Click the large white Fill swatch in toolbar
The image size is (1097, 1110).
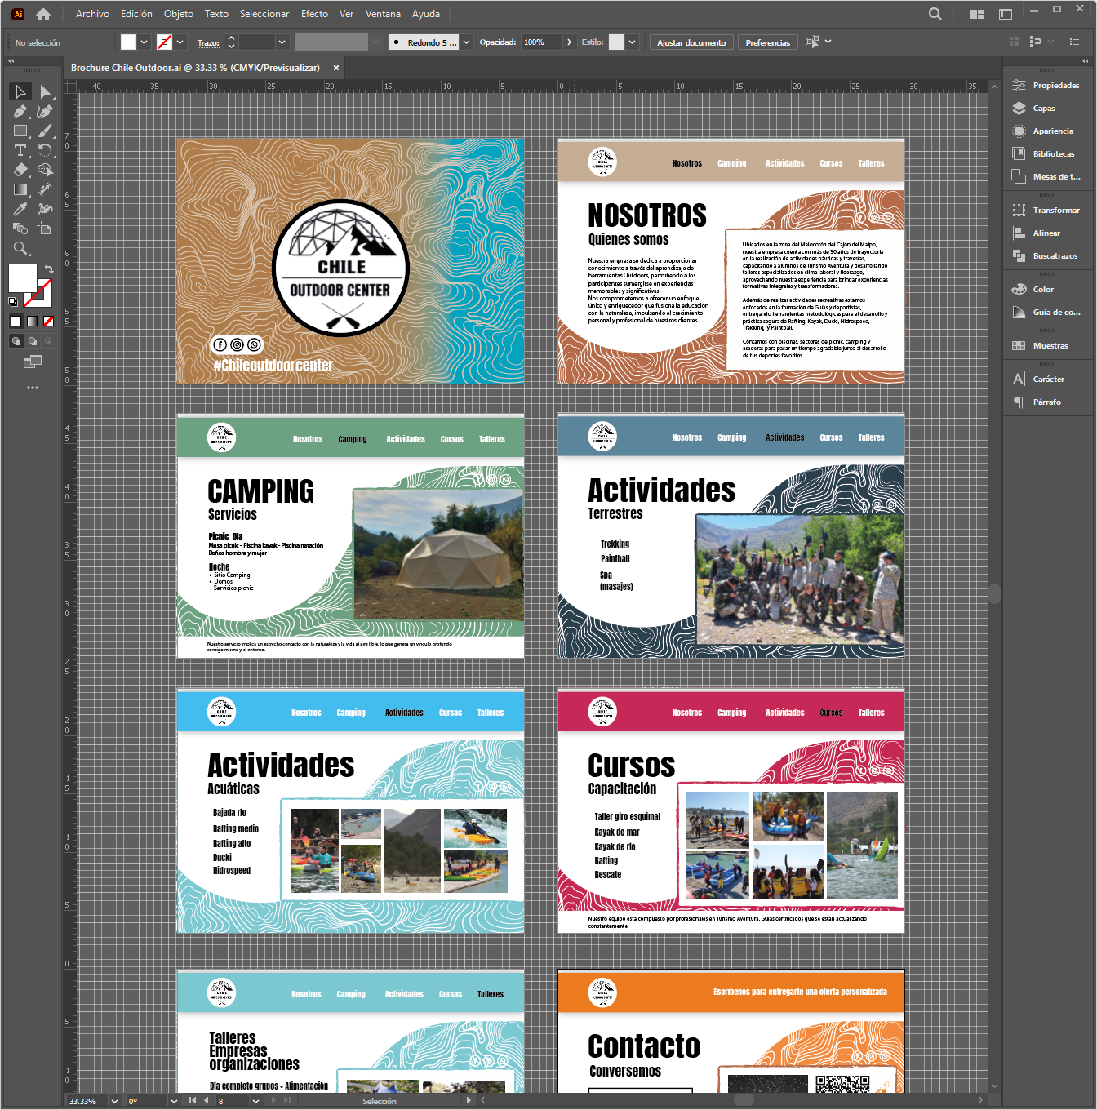23,277
